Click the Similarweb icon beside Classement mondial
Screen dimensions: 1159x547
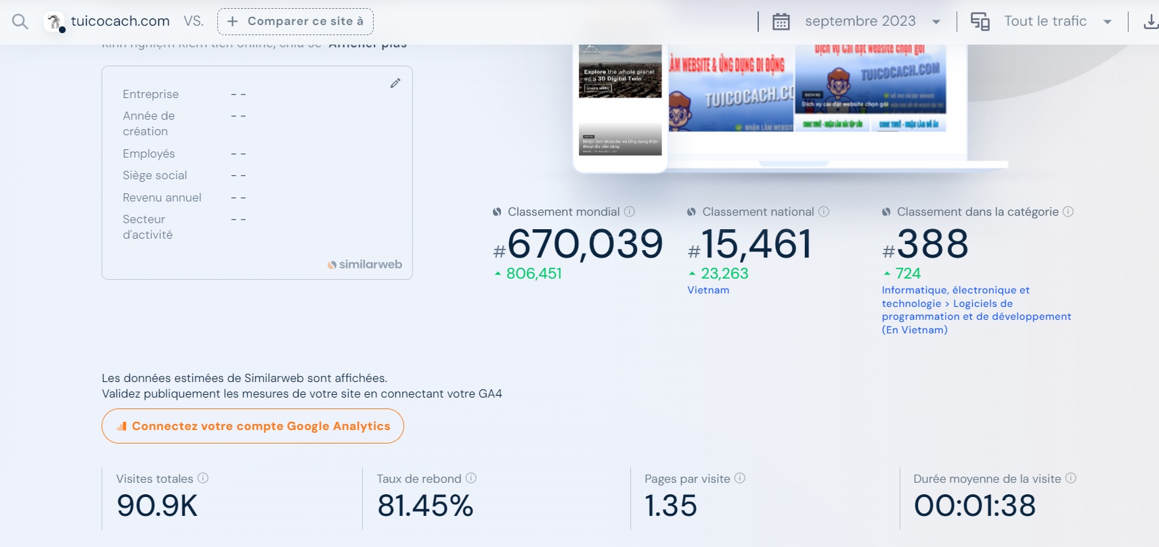[497, 212]
